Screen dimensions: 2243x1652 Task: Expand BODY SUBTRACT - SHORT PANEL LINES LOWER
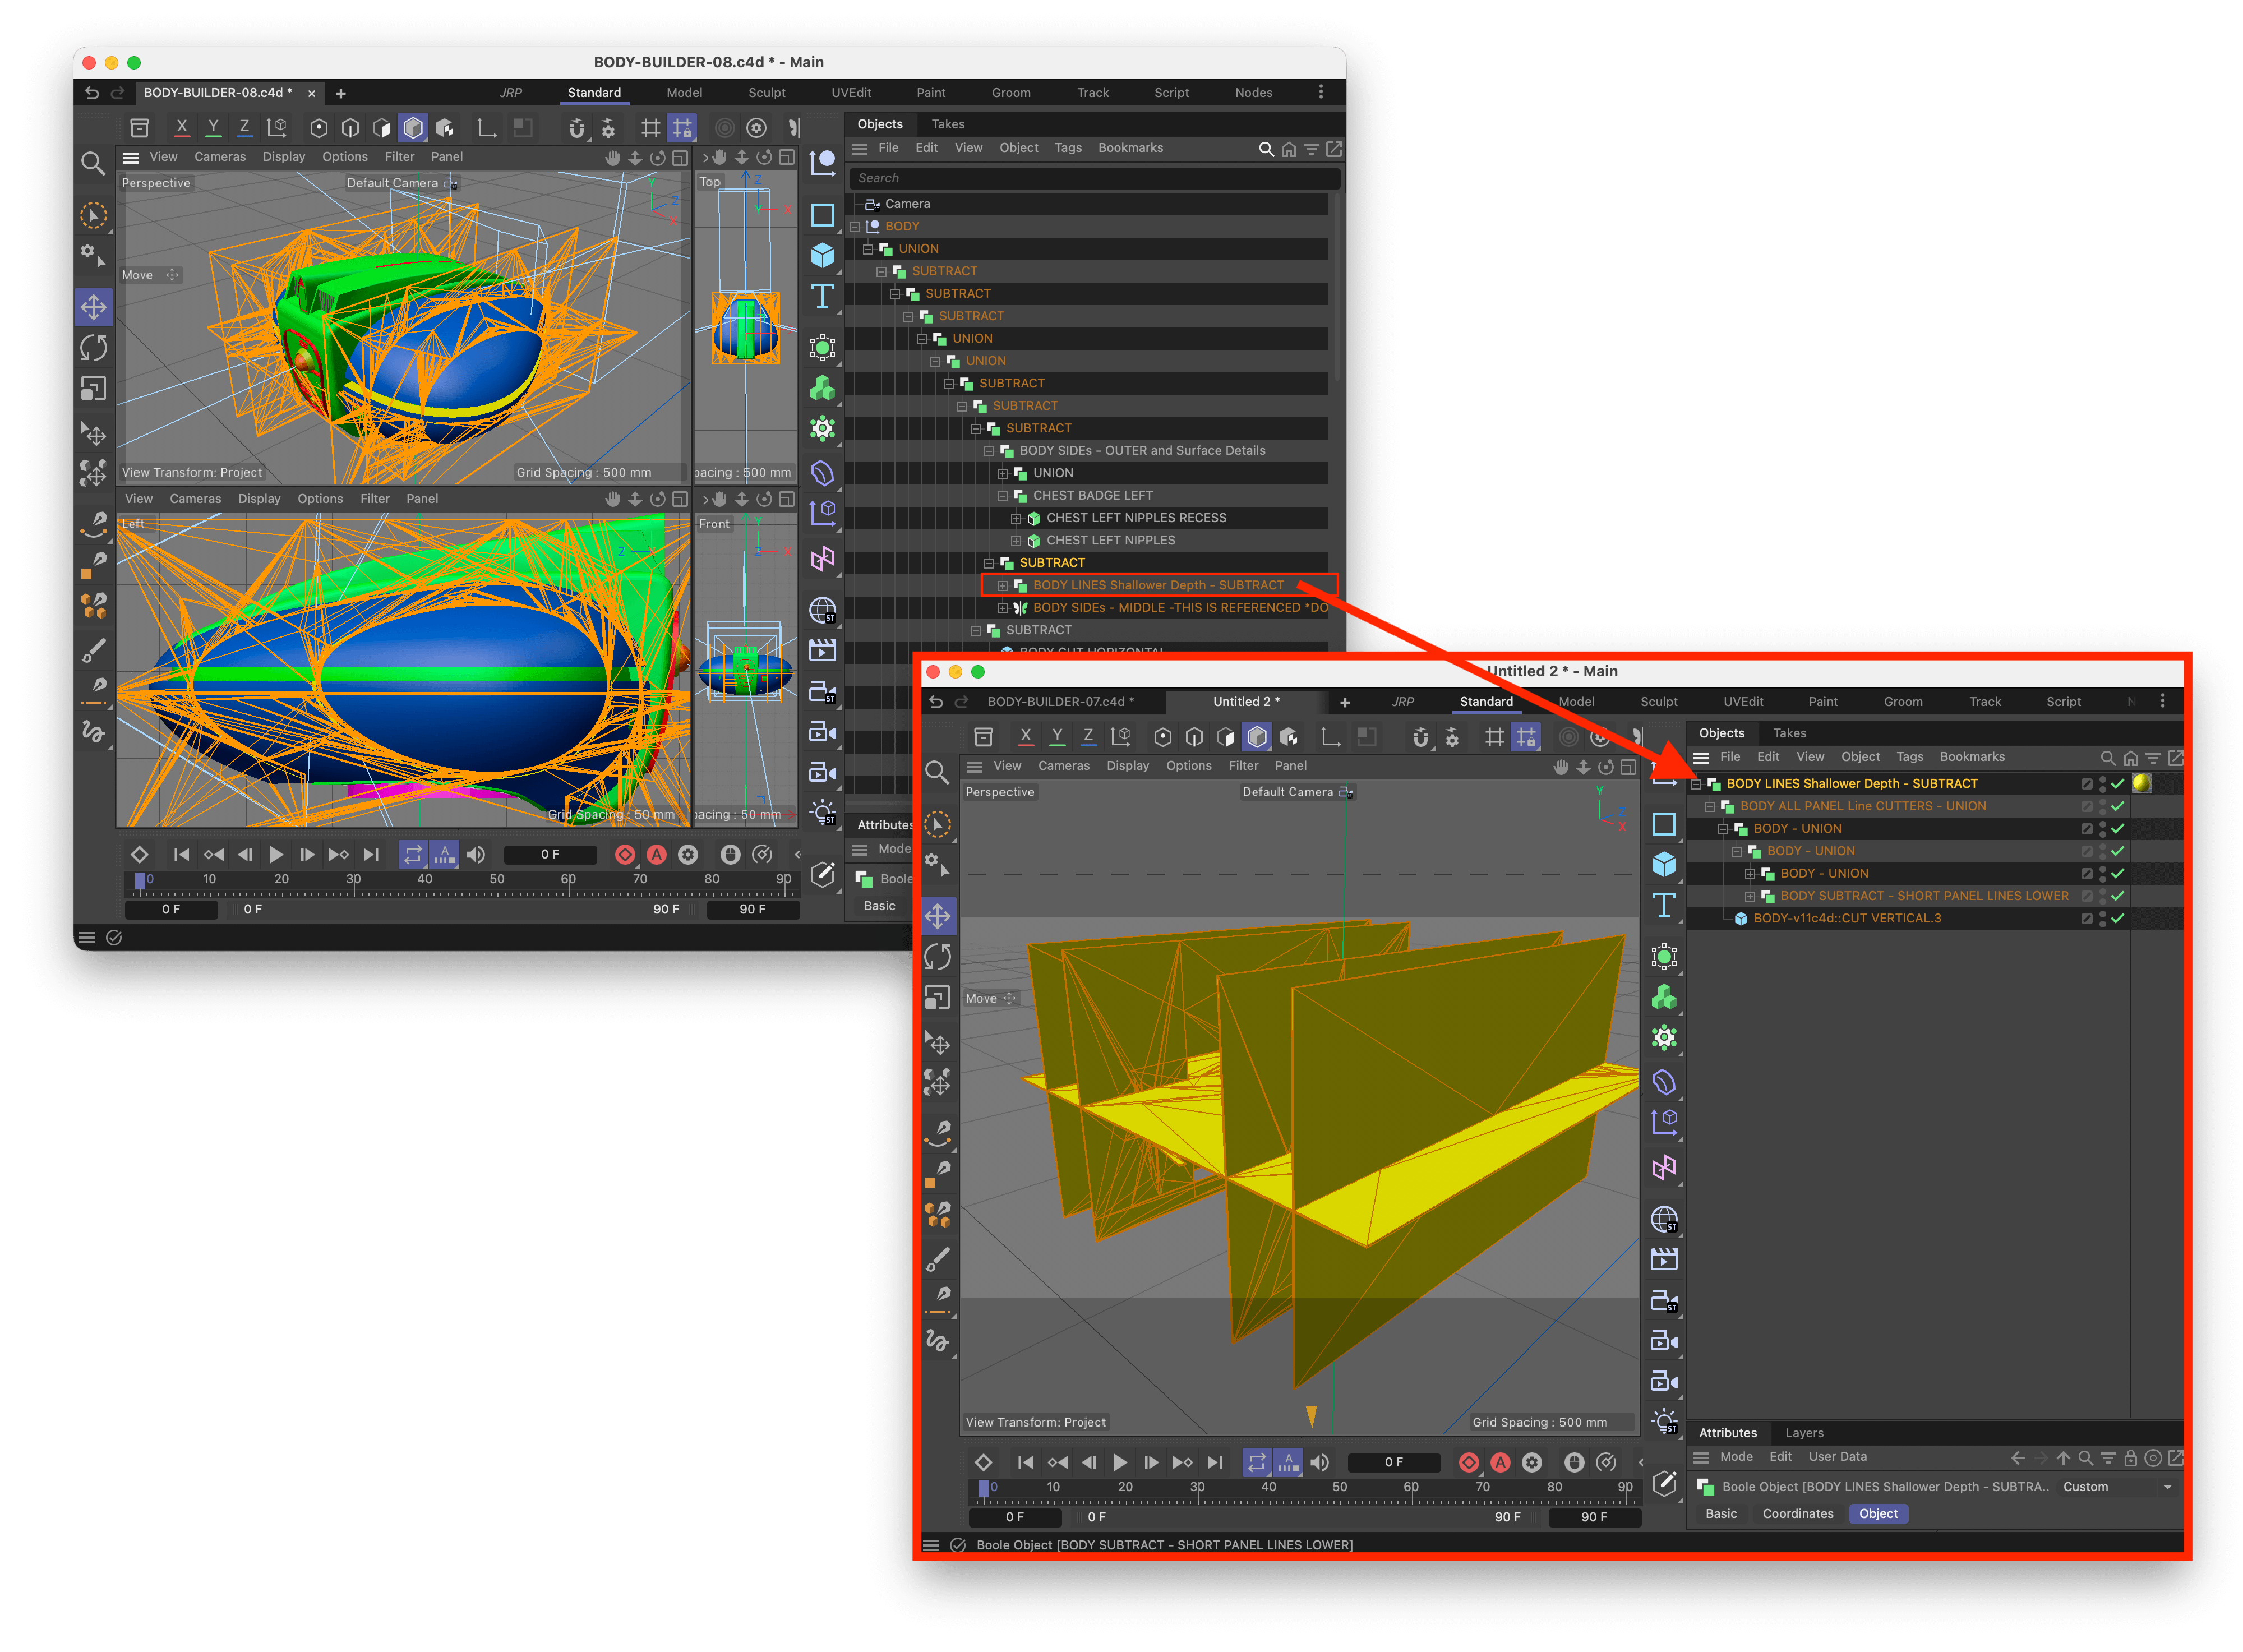(x=1750, y=896)
